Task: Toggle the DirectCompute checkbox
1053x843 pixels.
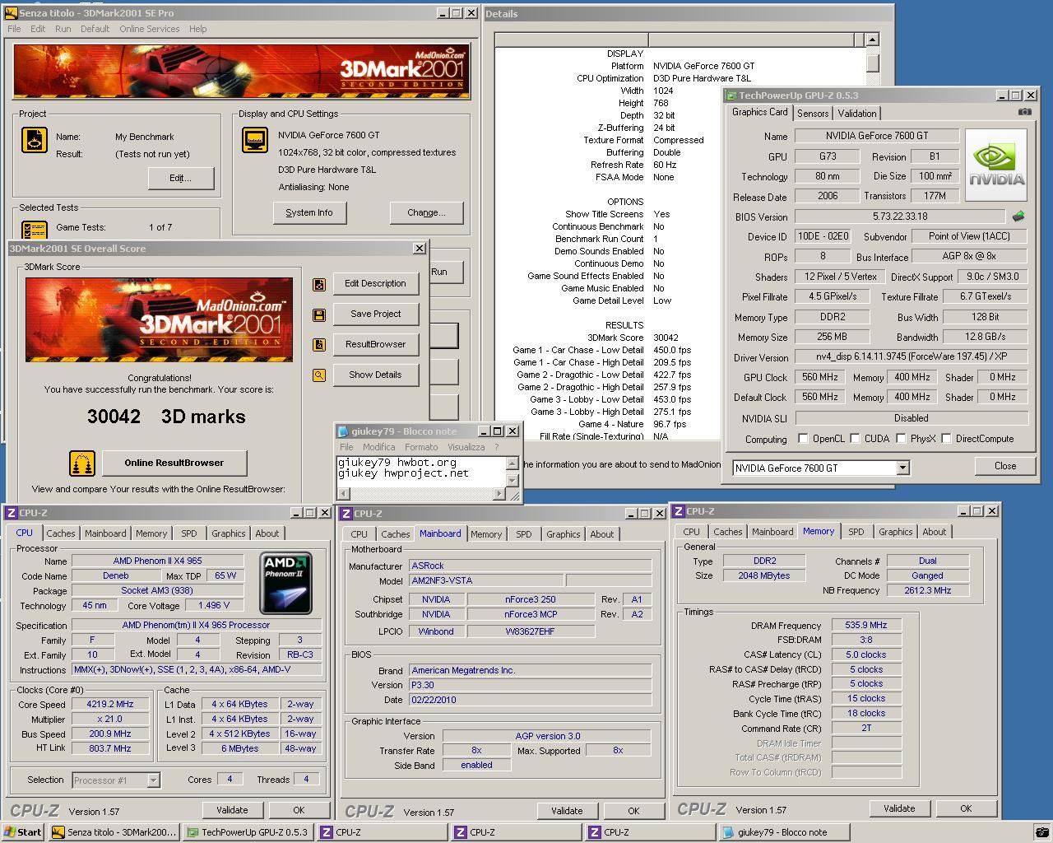Action: (x=946, y=439)
